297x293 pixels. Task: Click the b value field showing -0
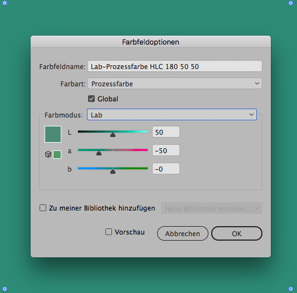coord(166,169)
